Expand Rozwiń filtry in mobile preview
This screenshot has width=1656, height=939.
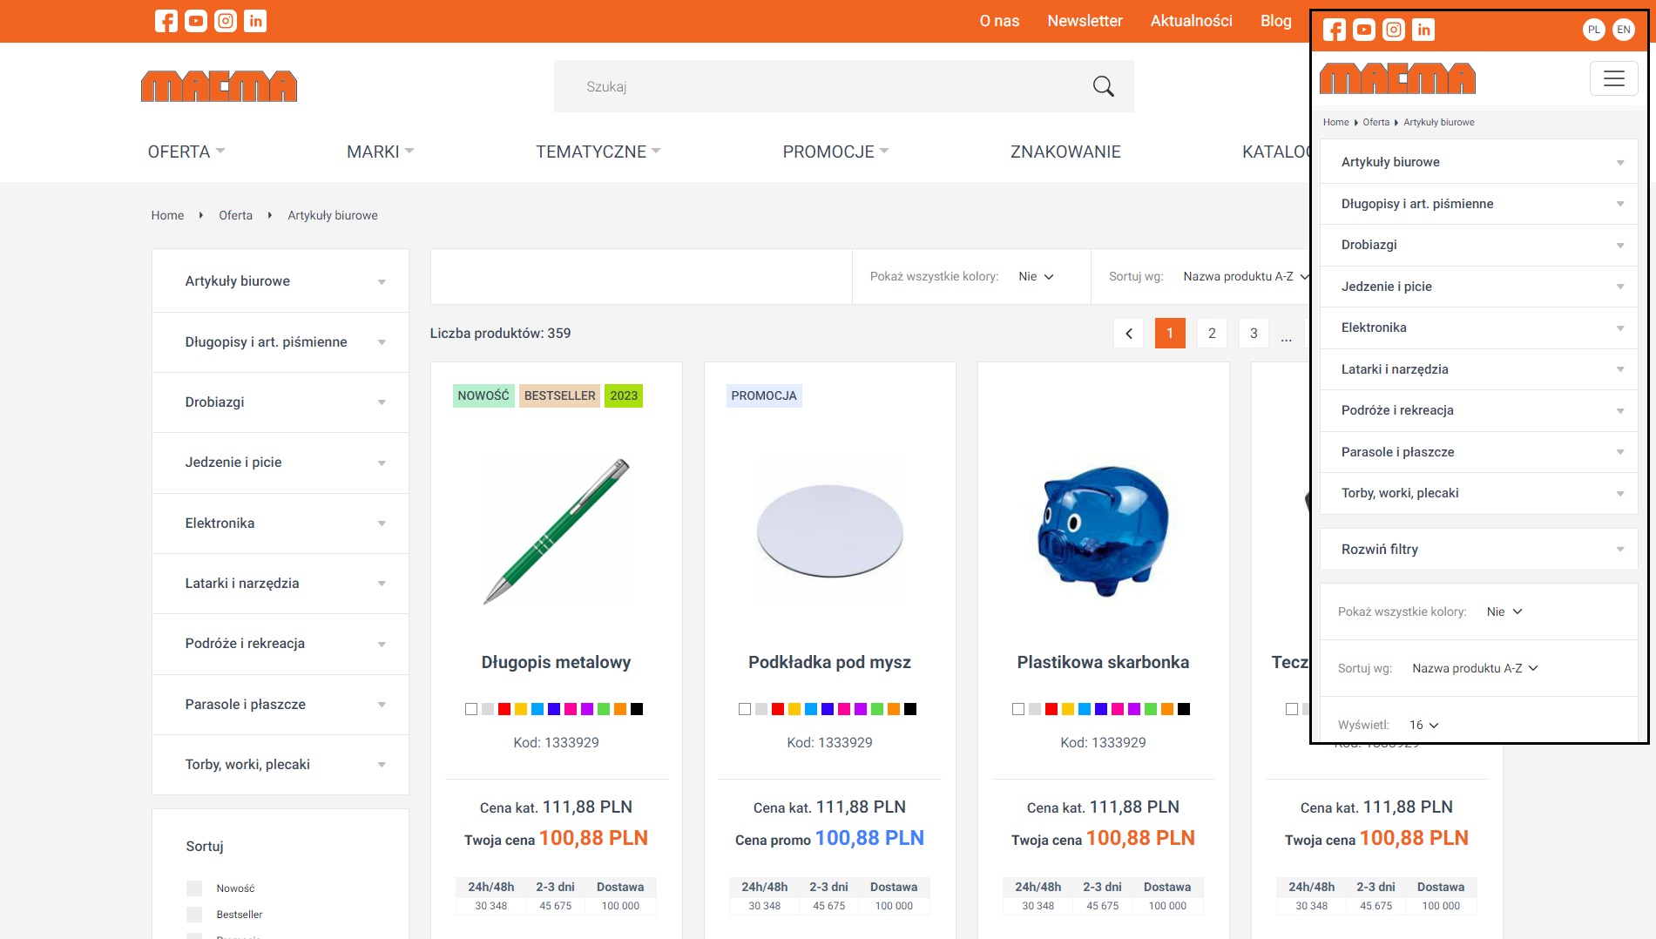1478,550
